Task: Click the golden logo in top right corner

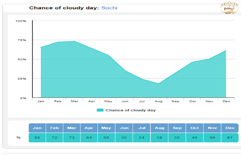Action: (230, 8)
